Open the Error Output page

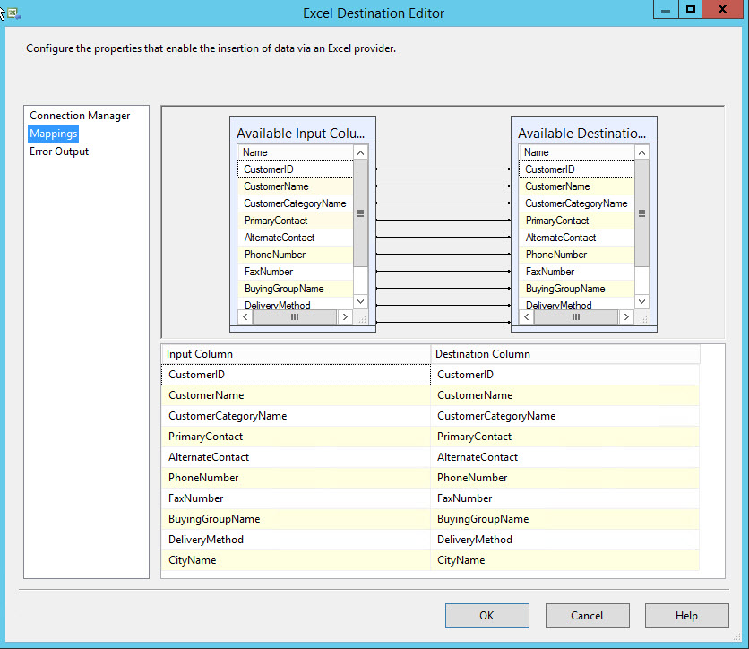[x=59, y=151]
